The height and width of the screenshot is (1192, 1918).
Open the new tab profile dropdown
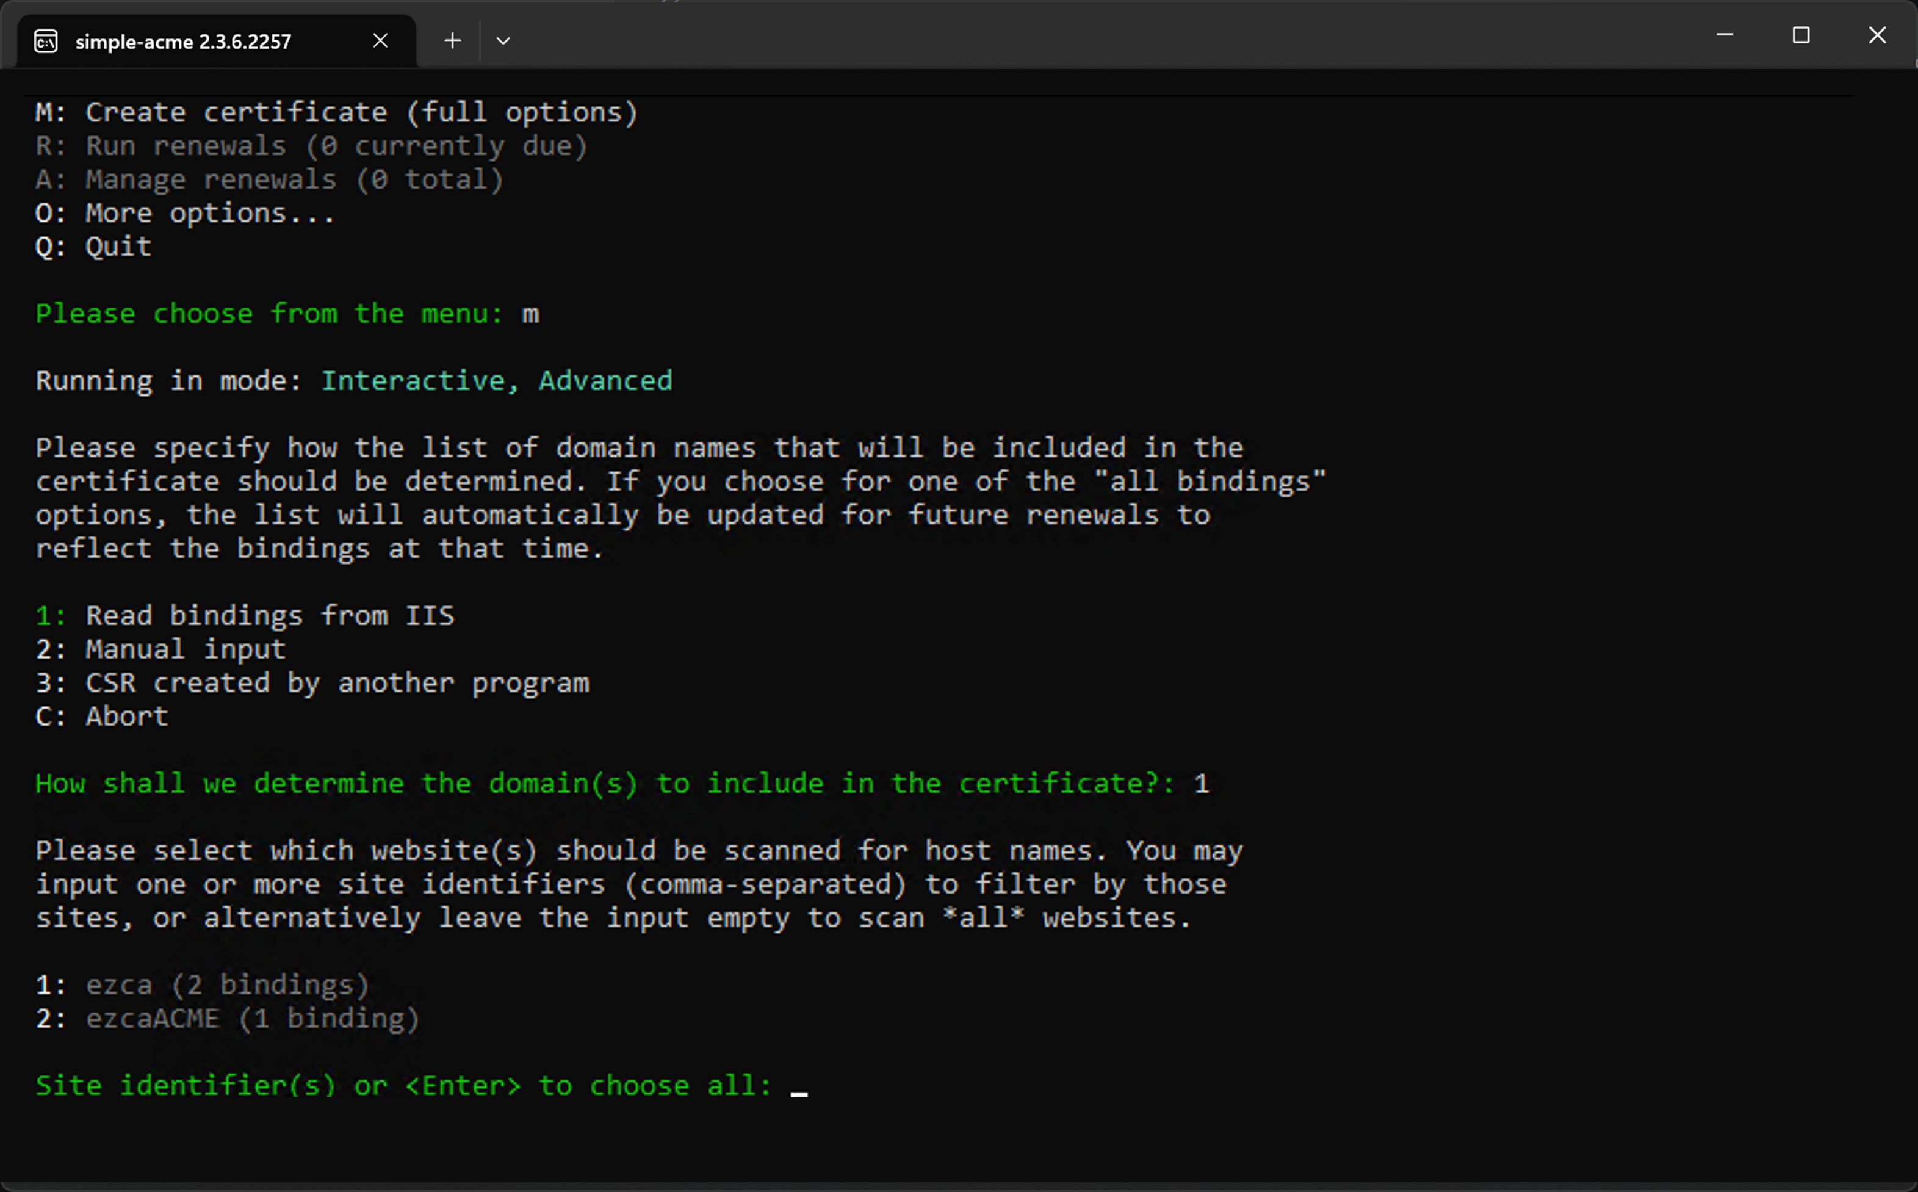click(x=503, y=41)
